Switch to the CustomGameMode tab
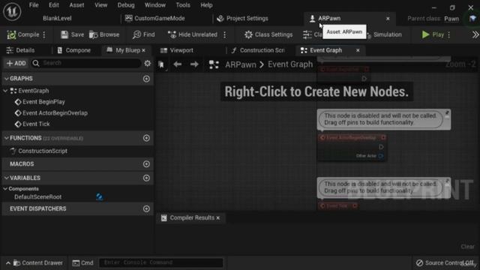This screenshot has width=480, height=270. (155, 18)
